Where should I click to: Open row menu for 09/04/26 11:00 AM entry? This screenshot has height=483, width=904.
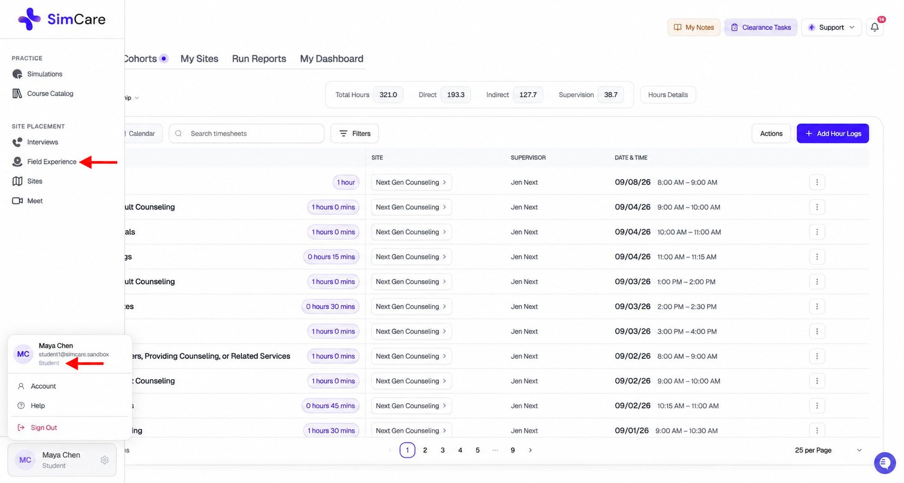[x=817, y=257]
